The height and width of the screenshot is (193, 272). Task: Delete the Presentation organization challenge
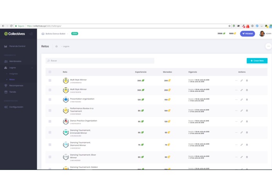(x=247, y=100)
